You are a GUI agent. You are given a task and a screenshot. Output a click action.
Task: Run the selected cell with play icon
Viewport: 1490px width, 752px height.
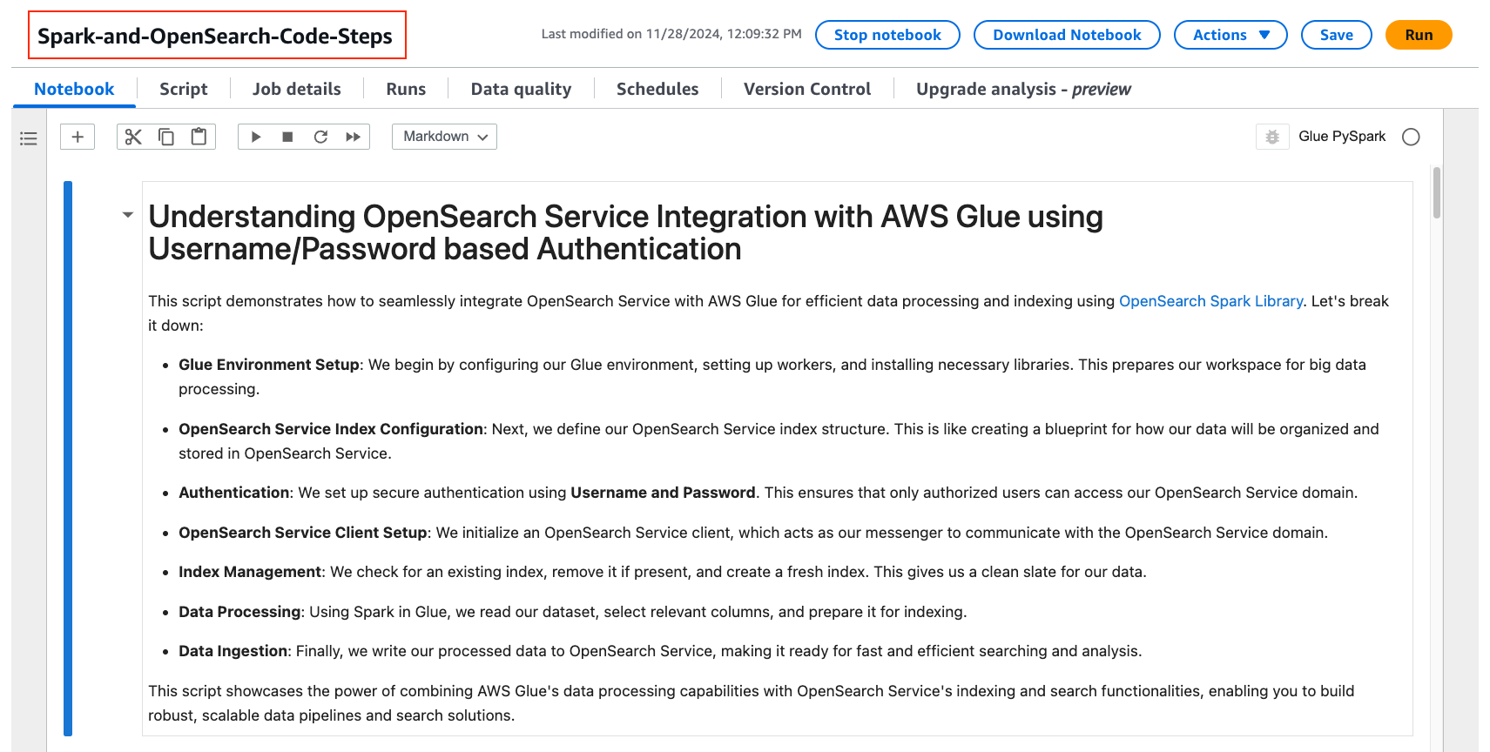pos(255,137)
